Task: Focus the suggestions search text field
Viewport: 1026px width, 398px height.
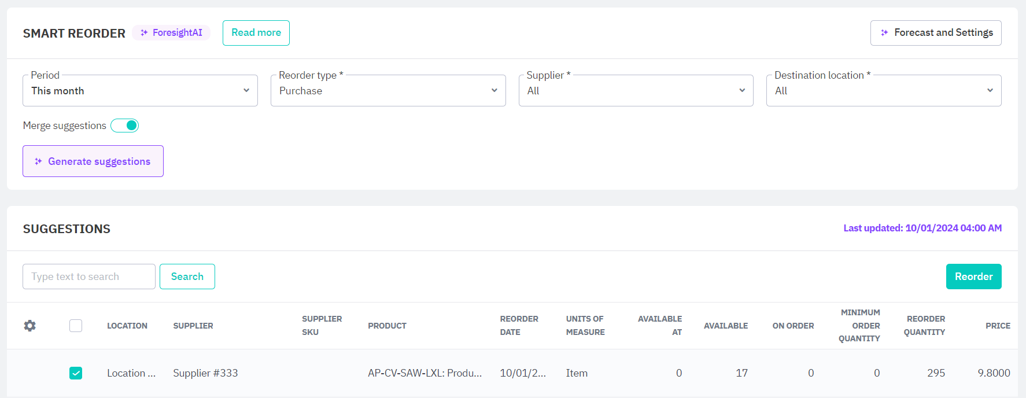Action: coord(89,277)
